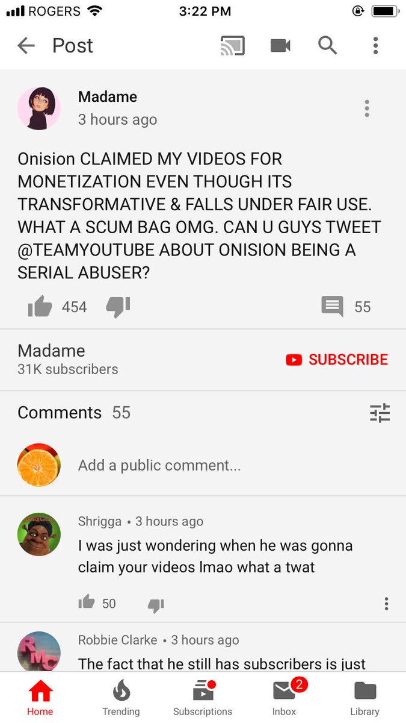This screenshot has width=406, height=723.
Task: Switch to the Trending tab
Action: pos(121,698)
